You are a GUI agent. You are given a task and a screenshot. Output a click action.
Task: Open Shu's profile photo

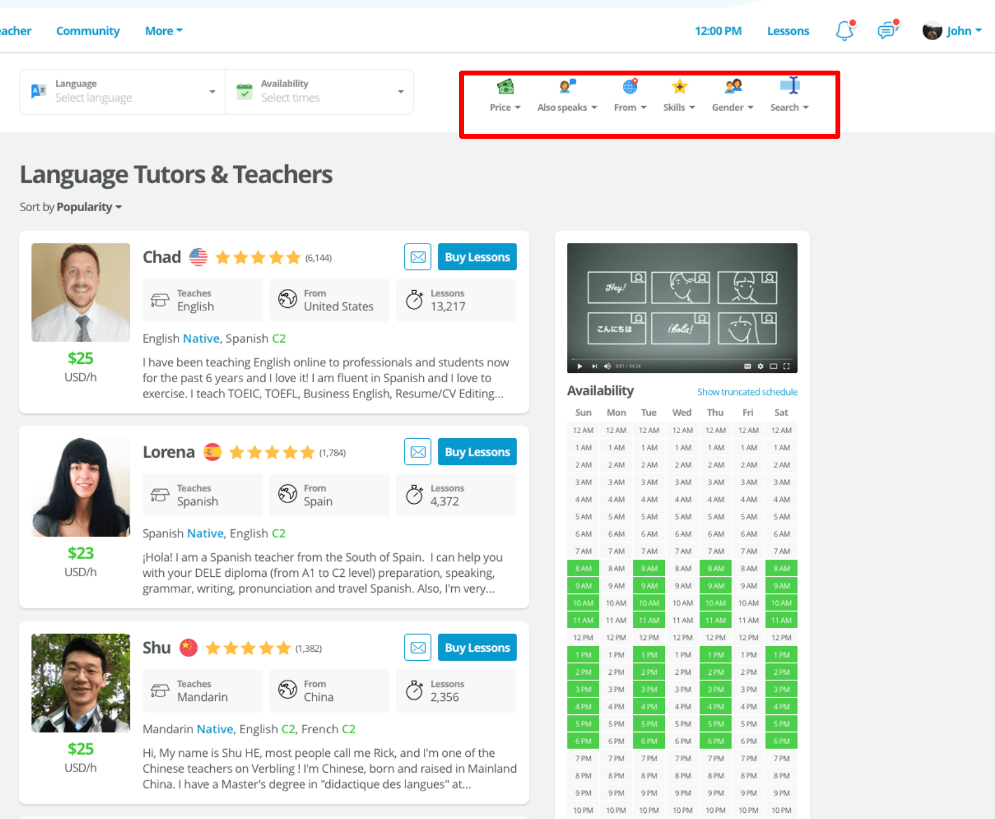80,683
